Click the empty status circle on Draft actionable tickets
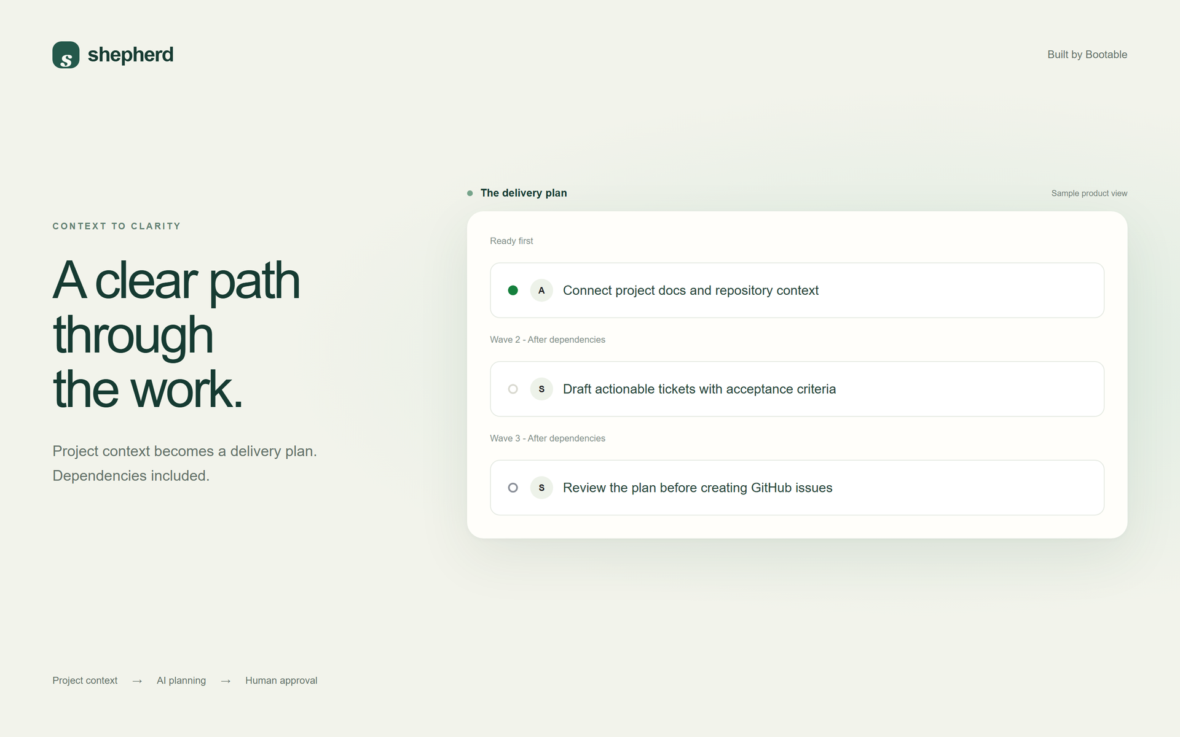The height and width of the screenshot is (737, 1180). click(x=513, y=389)
